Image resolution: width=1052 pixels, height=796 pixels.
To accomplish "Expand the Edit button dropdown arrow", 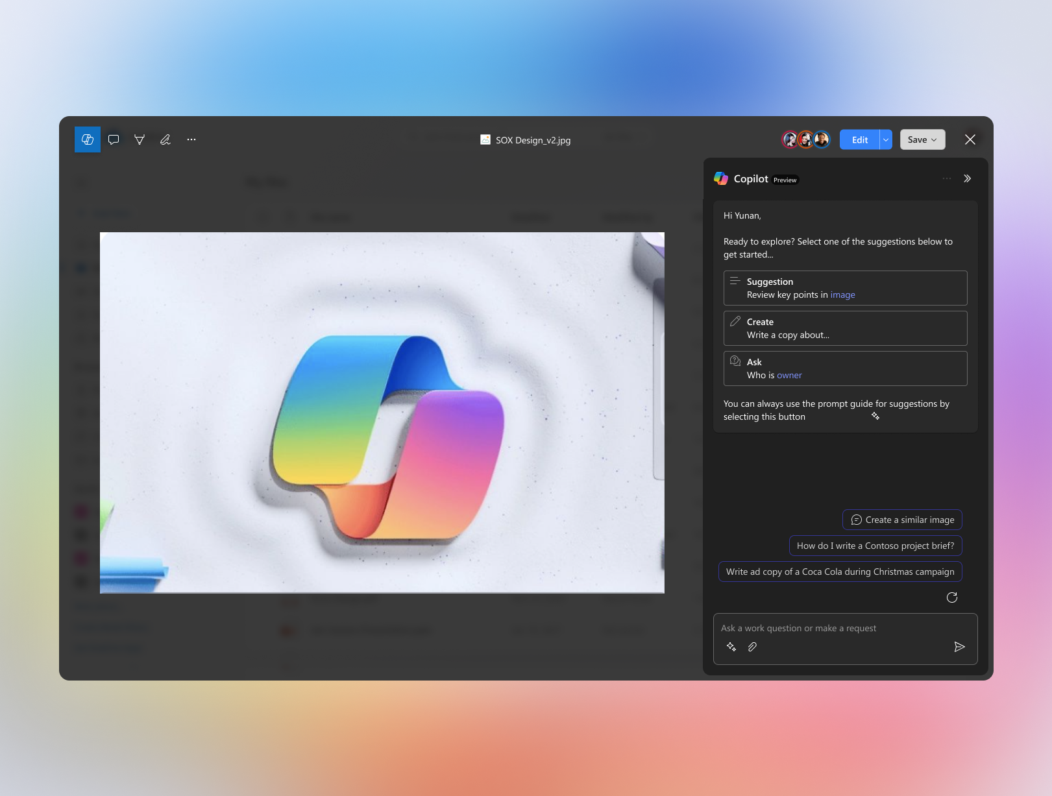I will pyautogui.click(x=886, y=139).
